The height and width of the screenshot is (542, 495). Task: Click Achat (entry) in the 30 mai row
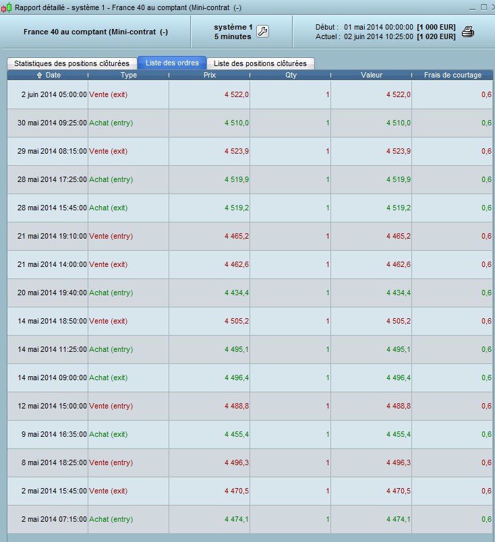(111, 123)
